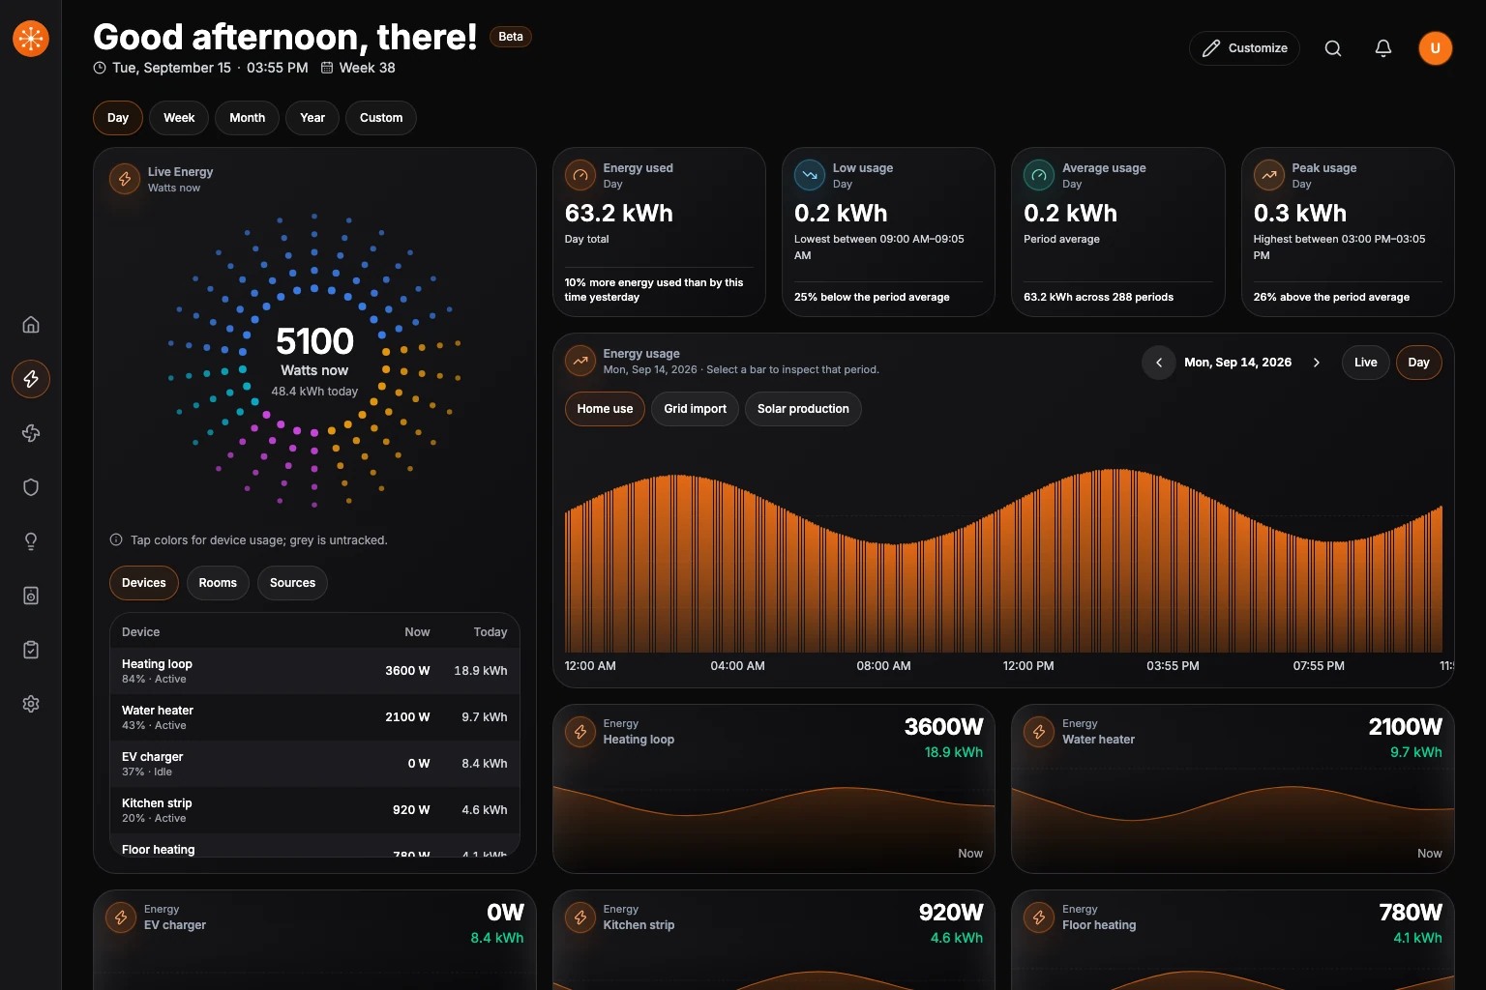The width and height of the screenshot is (1486, 990).
Task: Go to next day in chart
Action: [1317, 363]
